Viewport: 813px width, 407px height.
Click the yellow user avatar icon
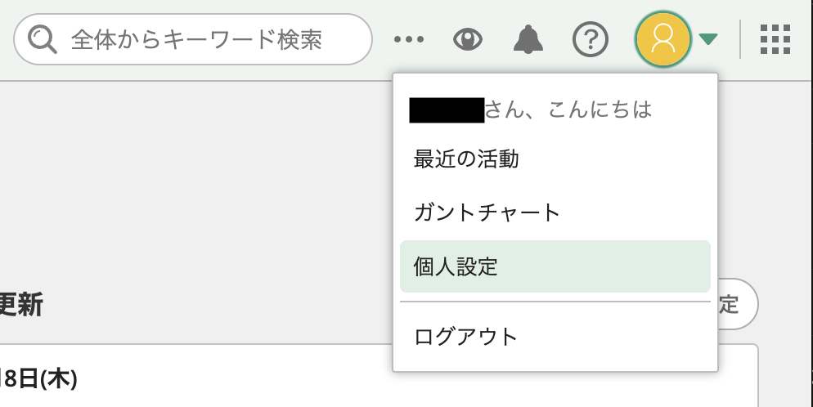(663, 39)
